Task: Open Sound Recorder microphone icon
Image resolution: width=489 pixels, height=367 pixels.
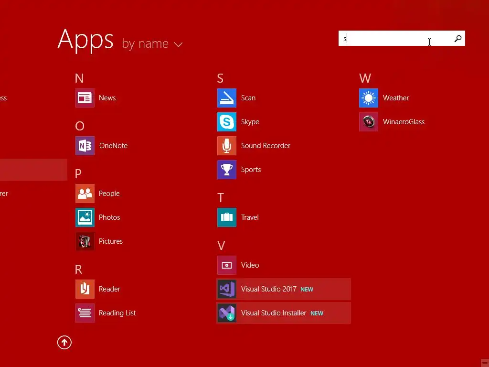Action: pyautogui.click(x=227, y=146)
